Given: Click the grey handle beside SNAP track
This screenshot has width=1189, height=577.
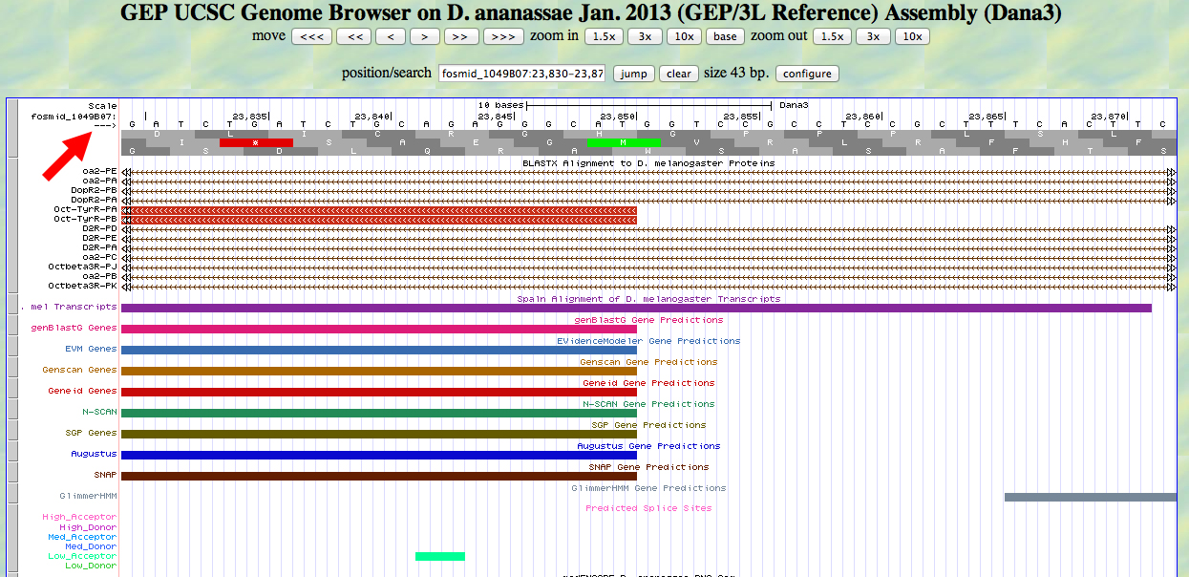Looking at the screenshot, I should click(11, 474).
